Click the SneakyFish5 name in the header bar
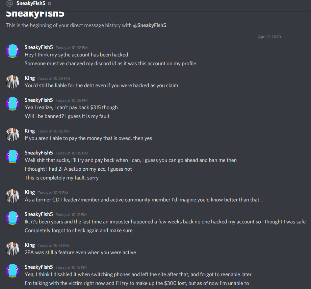 (x=31, y=3)
